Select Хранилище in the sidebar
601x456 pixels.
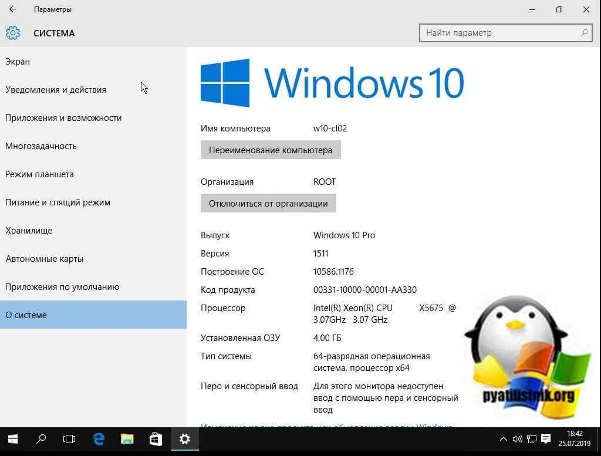[93, 230]
